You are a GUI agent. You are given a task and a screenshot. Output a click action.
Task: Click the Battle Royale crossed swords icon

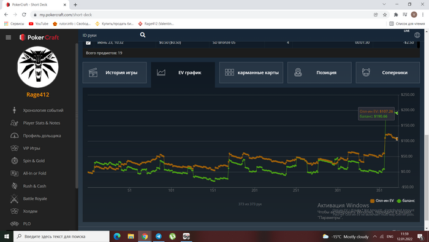pos(14,198)
